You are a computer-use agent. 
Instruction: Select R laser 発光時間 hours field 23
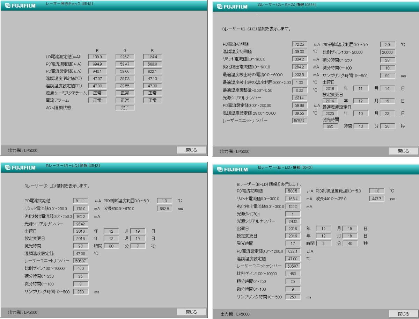point(81,246)
